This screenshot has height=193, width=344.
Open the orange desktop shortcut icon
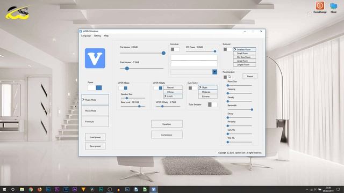[320, 7]
